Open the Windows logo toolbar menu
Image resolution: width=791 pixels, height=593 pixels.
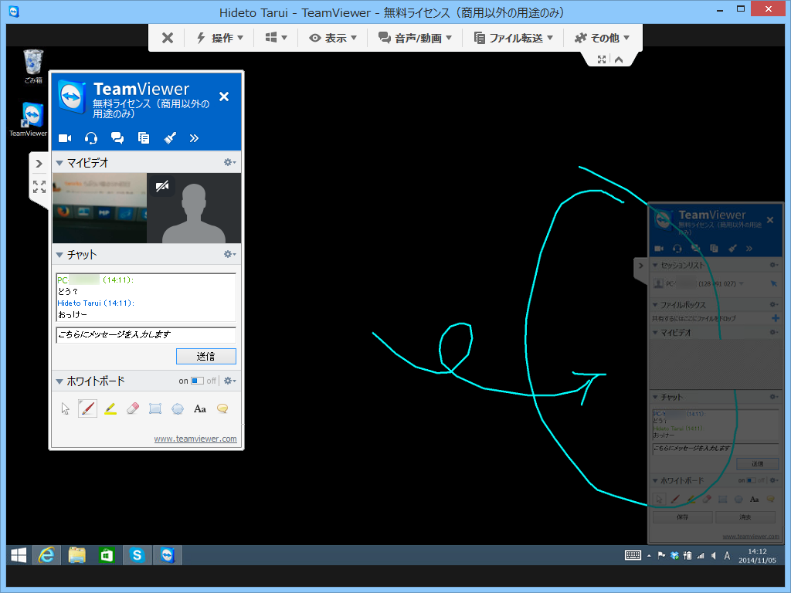276,38
